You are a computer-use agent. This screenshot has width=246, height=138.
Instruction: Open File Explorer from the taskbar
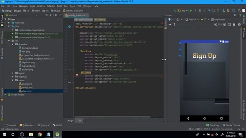click(x=31, y=135)
